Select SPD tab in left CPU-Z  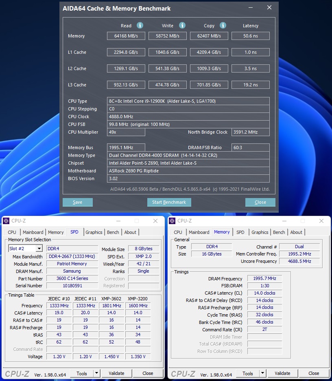pos(74,232)
